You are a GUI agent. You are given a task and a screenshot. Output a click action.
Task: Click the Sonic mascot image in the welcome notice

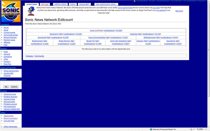[x=31, y=11]
